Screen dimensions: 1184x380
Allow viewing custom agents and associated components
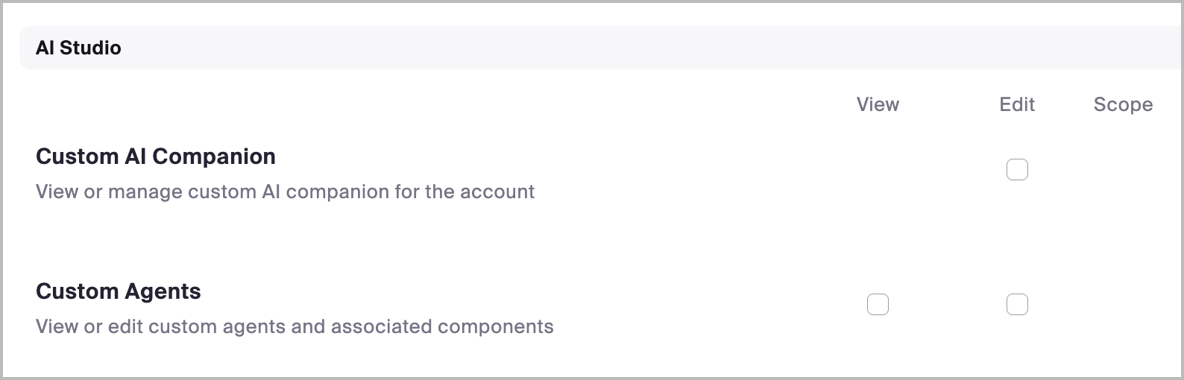pos(878,305)
